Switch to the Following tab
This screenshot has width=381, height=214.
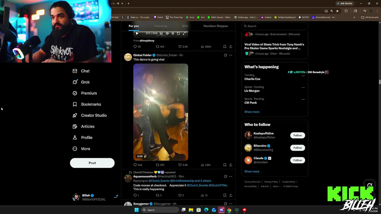coord(160,26)
